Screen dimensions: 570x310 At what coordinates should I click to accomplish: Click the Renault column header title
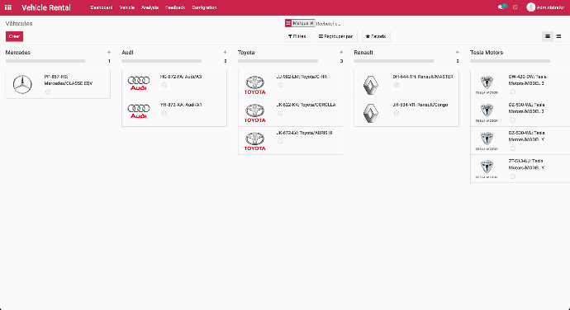click(x=363, y=52)
